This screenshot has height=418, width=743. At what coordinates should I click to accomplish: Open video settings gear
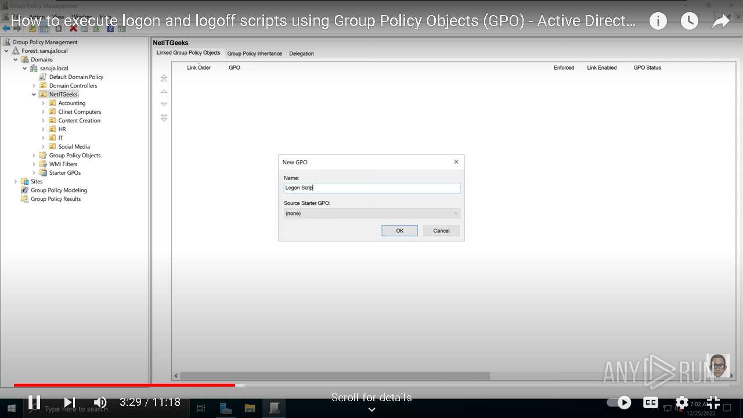(682, 402)
